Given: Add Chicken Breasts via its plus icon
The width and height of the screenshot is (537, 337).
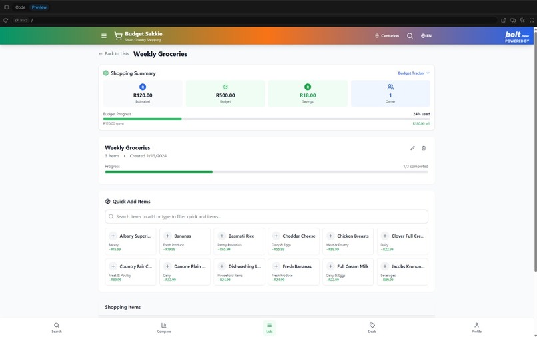Looking at the screenshot, I should coord(330,236).
